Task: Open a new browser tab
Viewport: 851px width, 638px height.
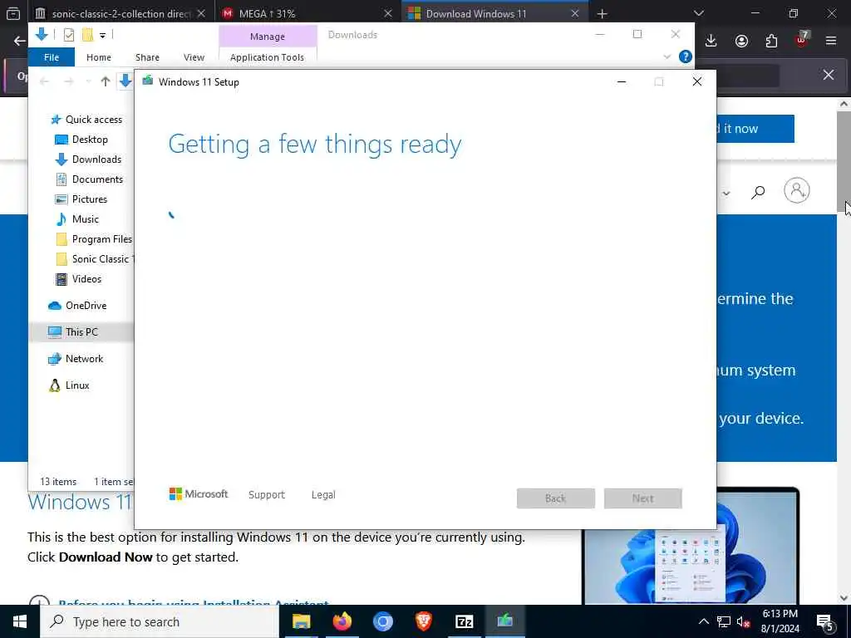Action: 602,13
